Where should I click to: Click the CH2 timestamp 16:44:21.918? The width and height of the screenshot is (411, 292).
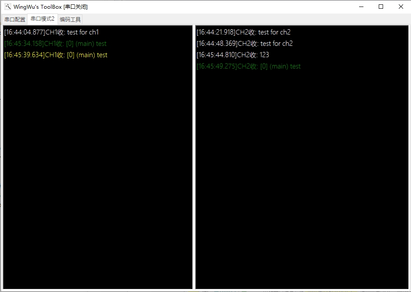(216, 32)
